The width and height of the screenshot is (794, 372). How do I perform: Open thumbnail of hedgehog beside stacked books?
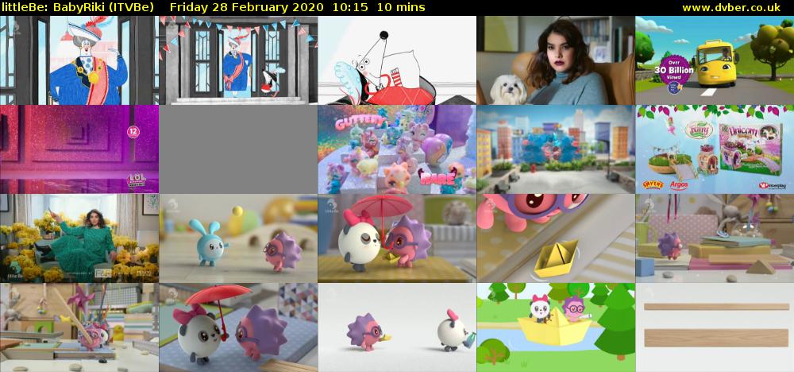point(715,238)
